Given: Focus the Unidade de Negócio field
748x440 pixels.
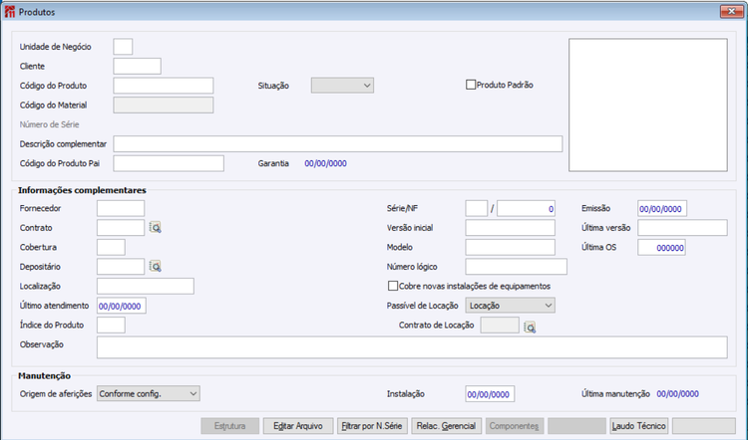Looking at the screenshot, I should [123, 47].
